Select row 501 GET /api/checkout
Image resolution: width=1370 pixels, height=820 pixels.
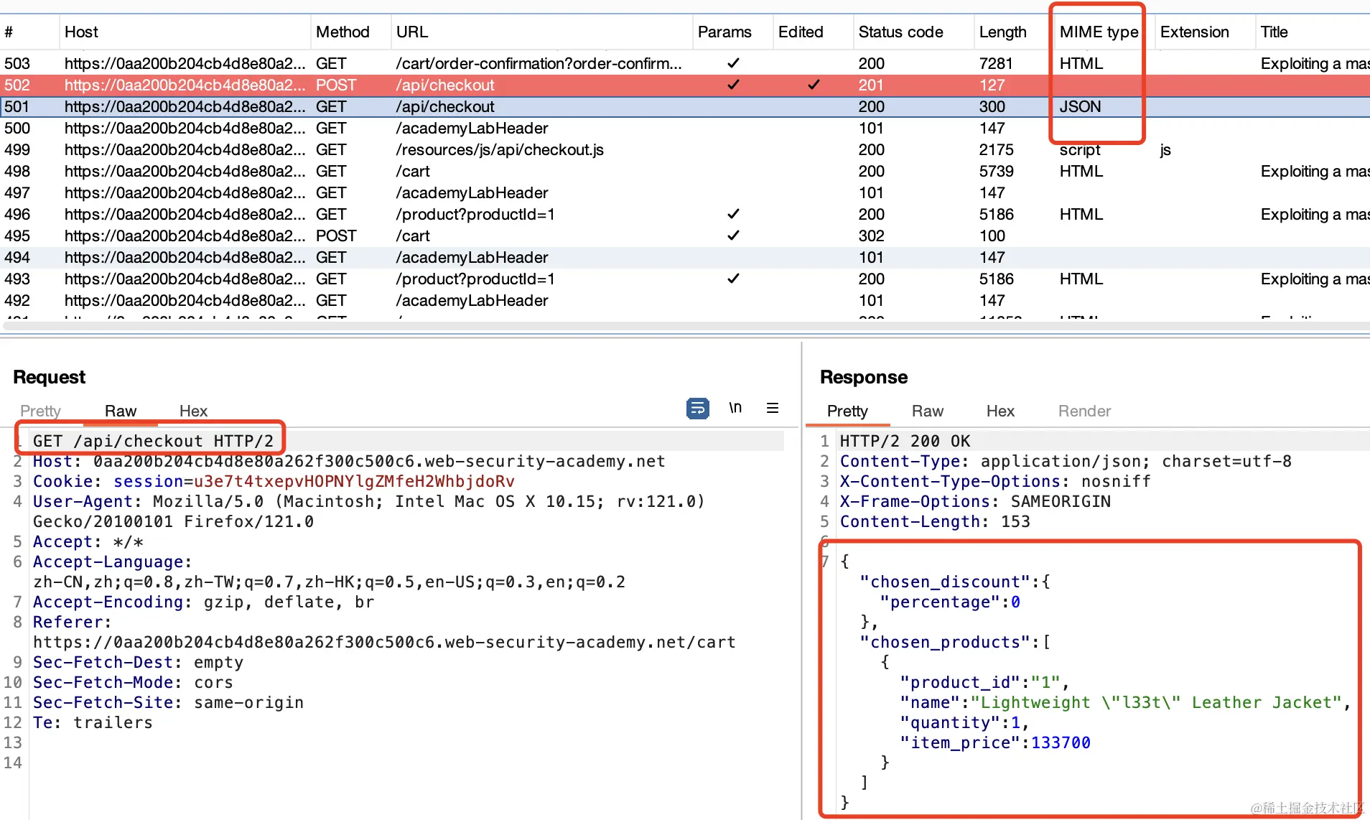click(x=685, y=106)
